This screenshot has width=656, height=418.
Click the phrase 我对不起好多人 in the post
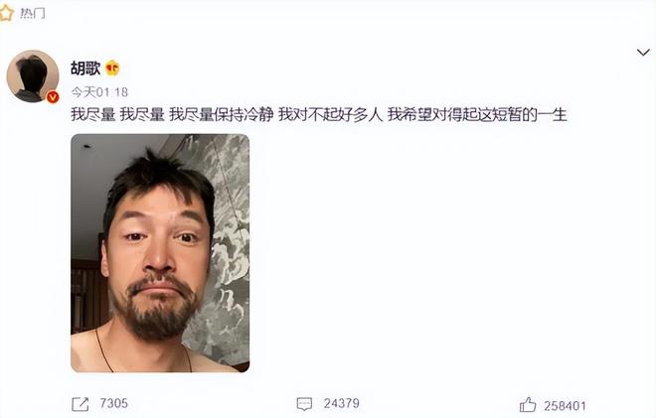click(331, 114)
